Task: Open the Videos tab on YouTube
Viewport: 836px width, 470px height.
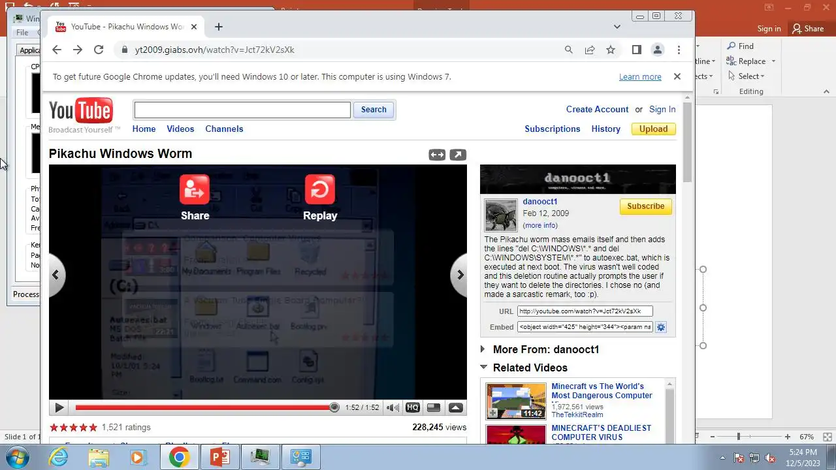Action: [x=180, y=129]
